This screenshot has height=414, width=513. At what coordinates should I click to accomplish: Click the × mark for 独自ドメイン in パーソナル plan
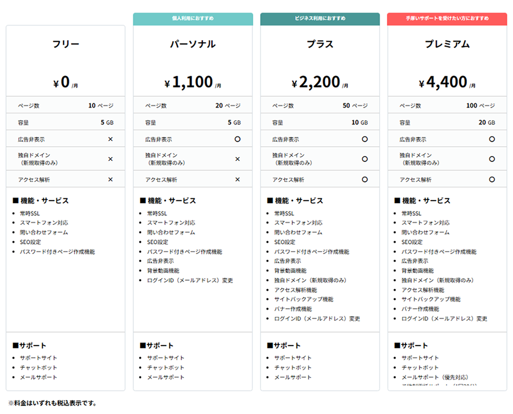(x=237, y=159)
